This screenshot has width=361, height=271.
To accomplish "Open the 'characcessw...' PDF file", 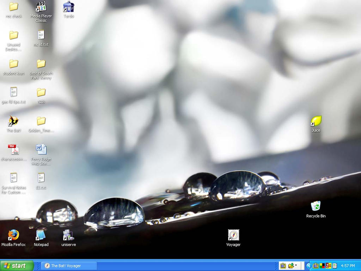I will click(14, 152).
